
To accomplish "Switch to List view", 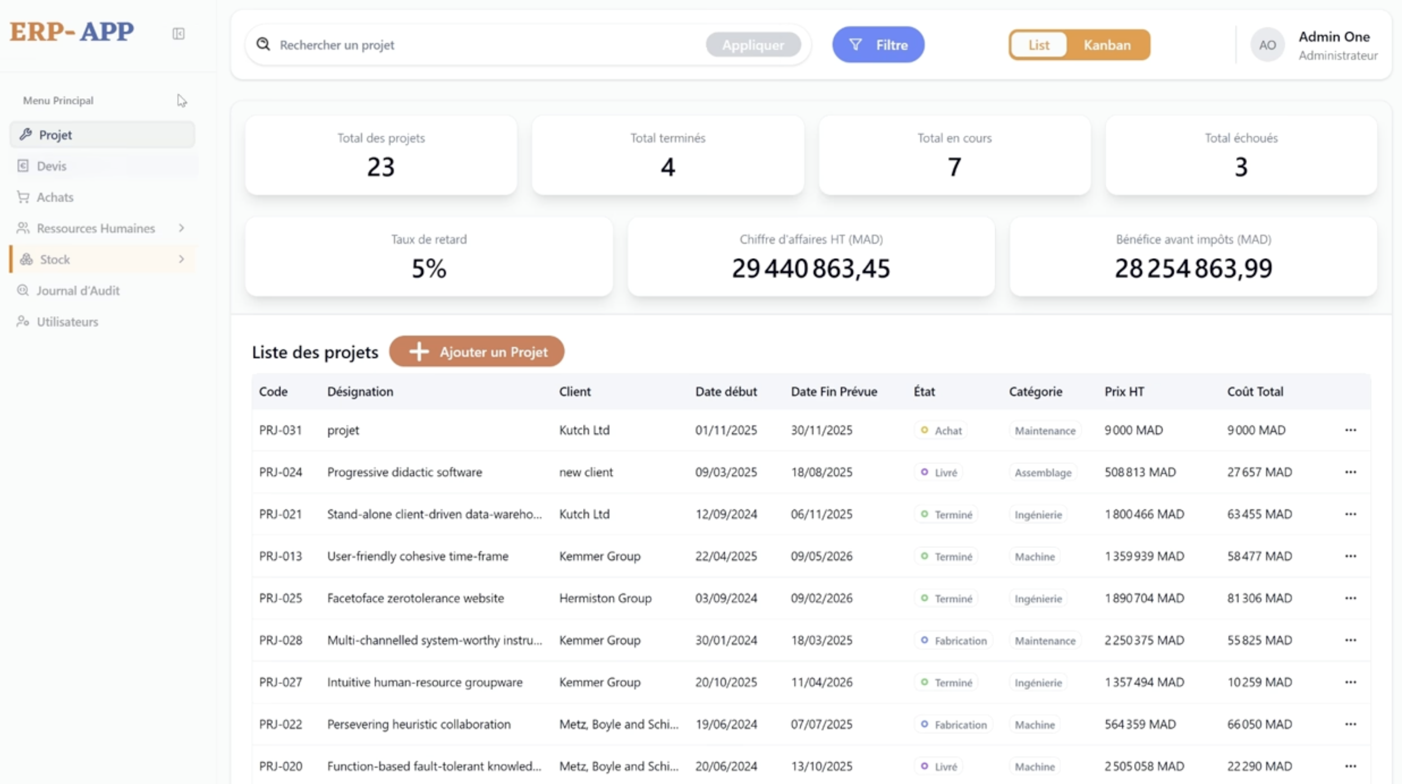I will [x=1039, y=45].
